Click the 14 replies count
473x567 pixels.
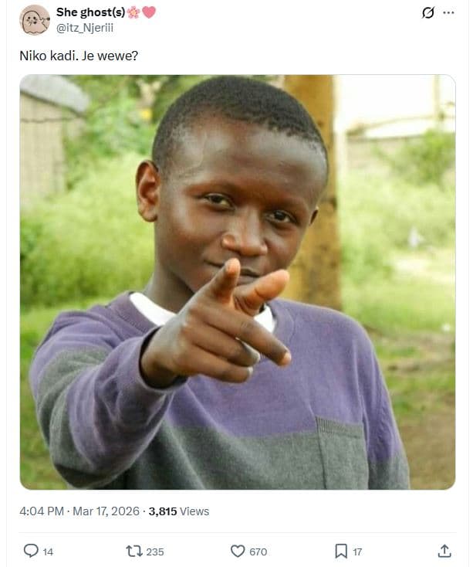pyautogui.click(x=48, y=552)
